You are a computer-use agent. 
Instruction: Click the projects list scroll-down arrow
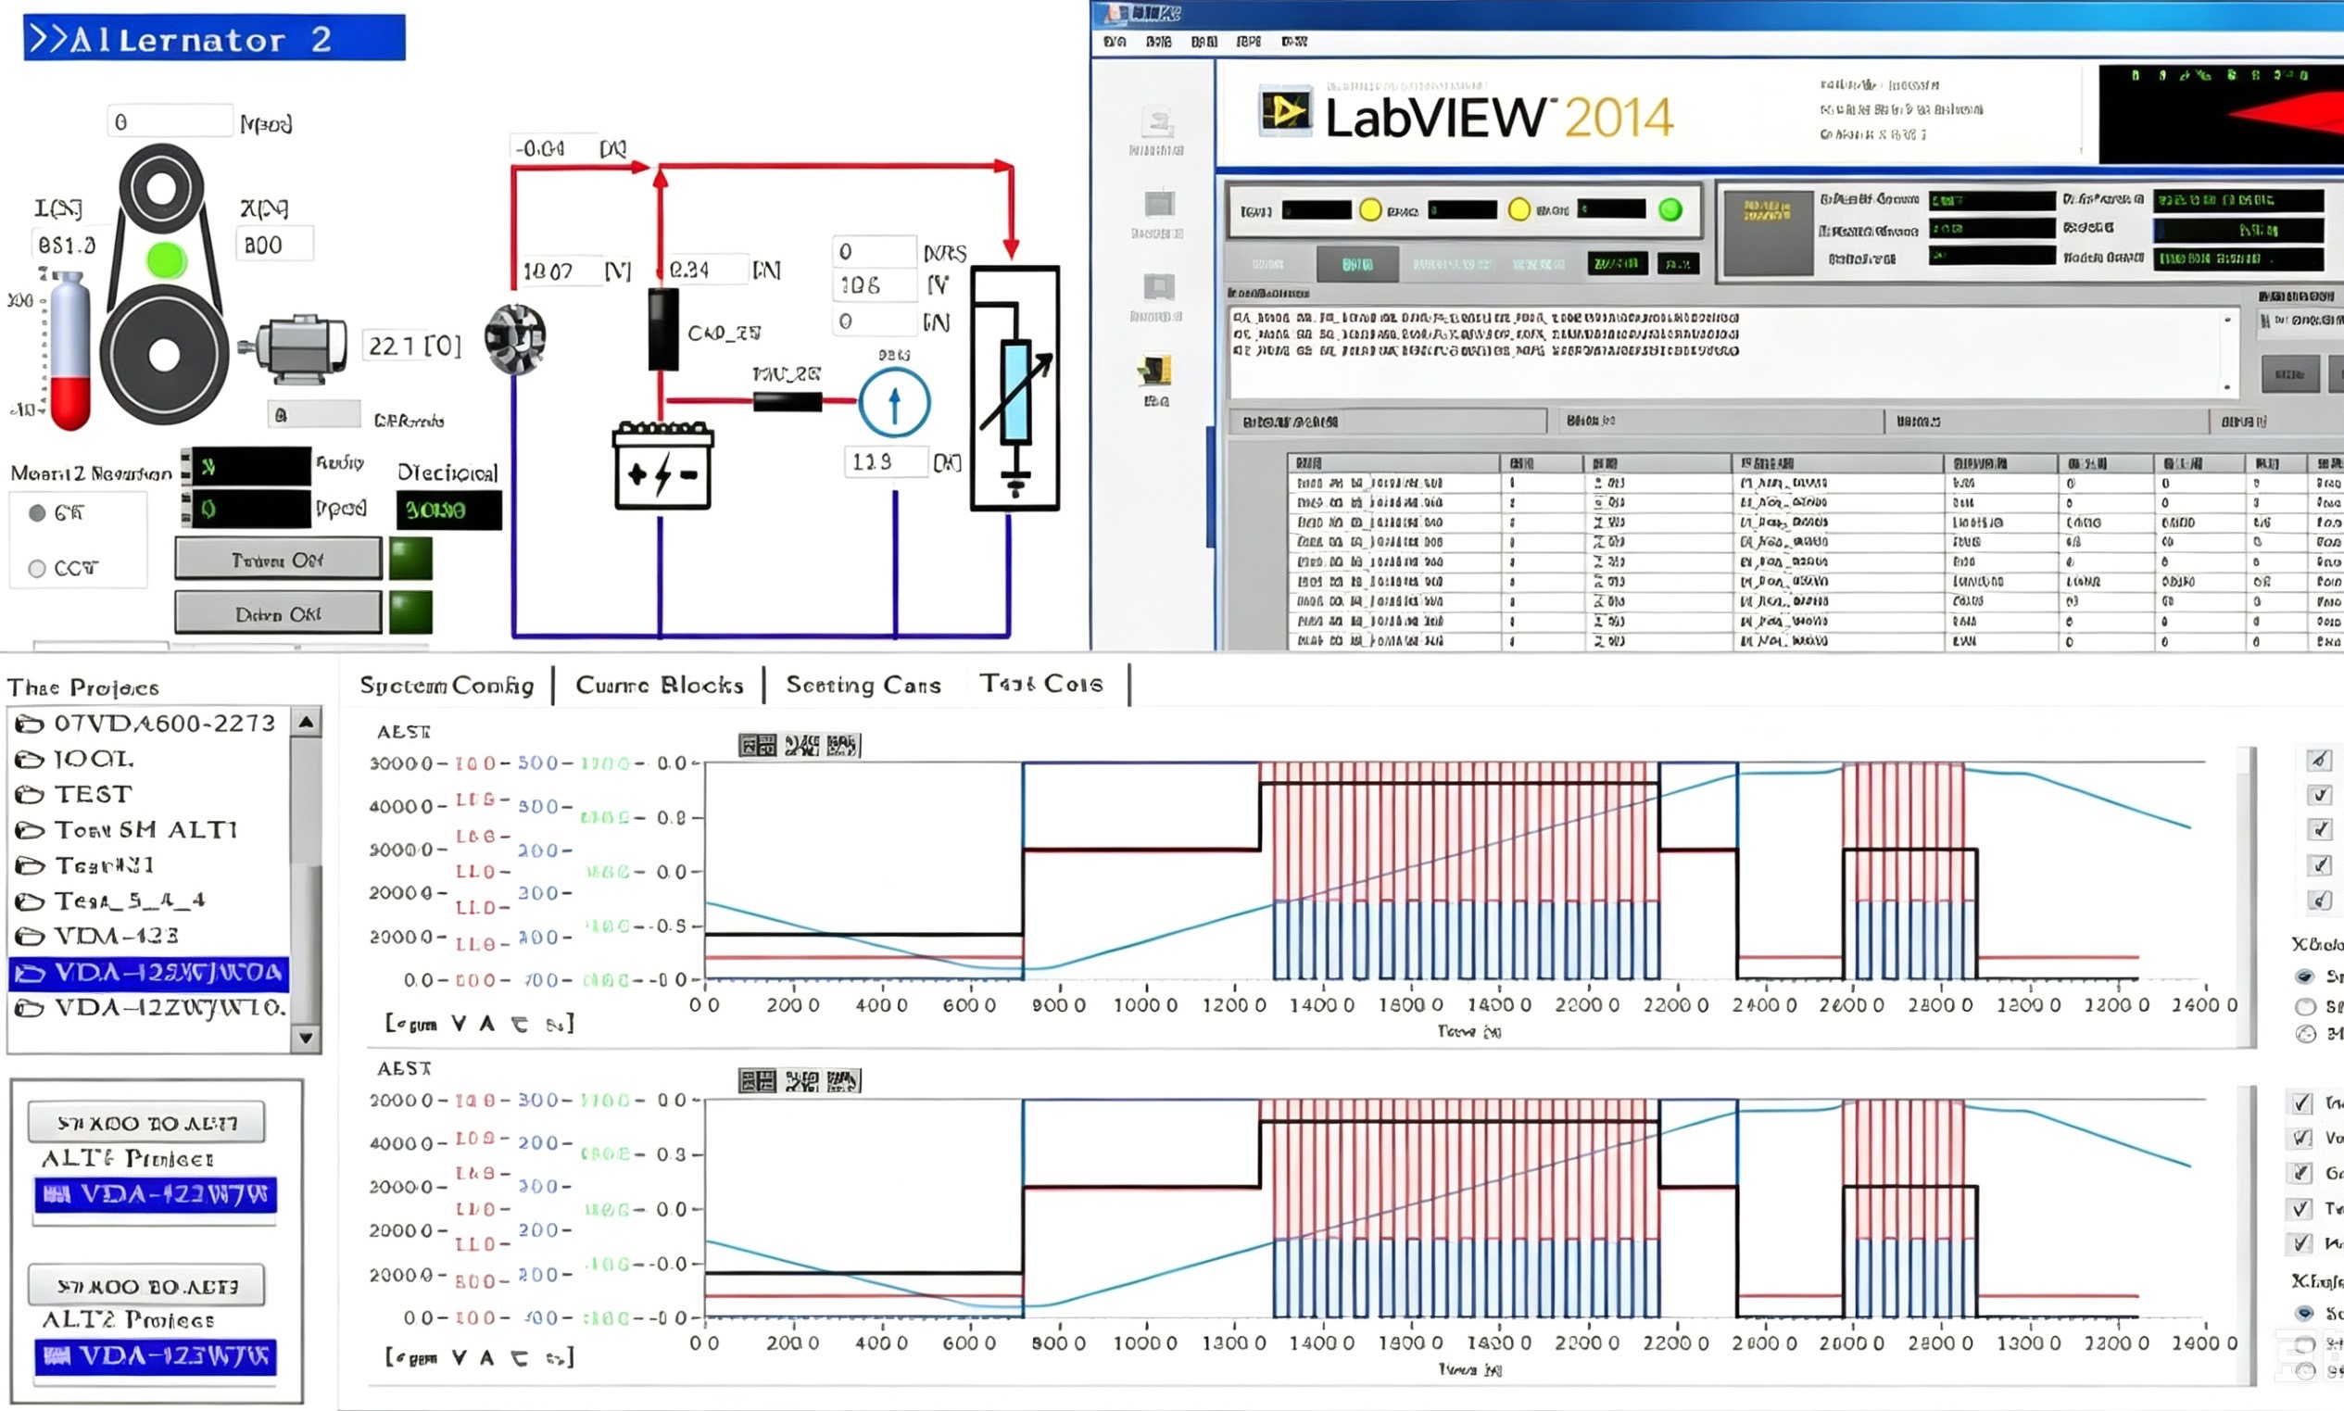point(305,1038)
